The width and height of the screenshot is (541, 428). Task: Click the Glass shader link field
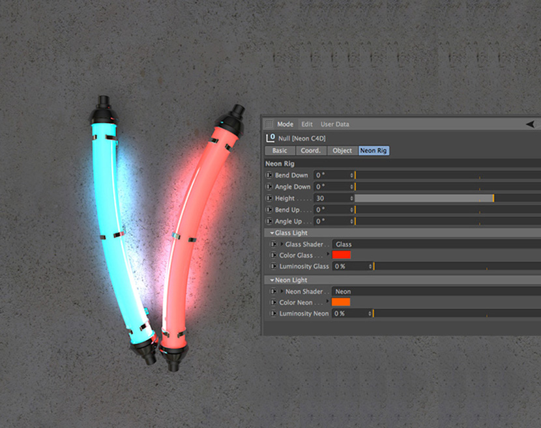(437, 244)
